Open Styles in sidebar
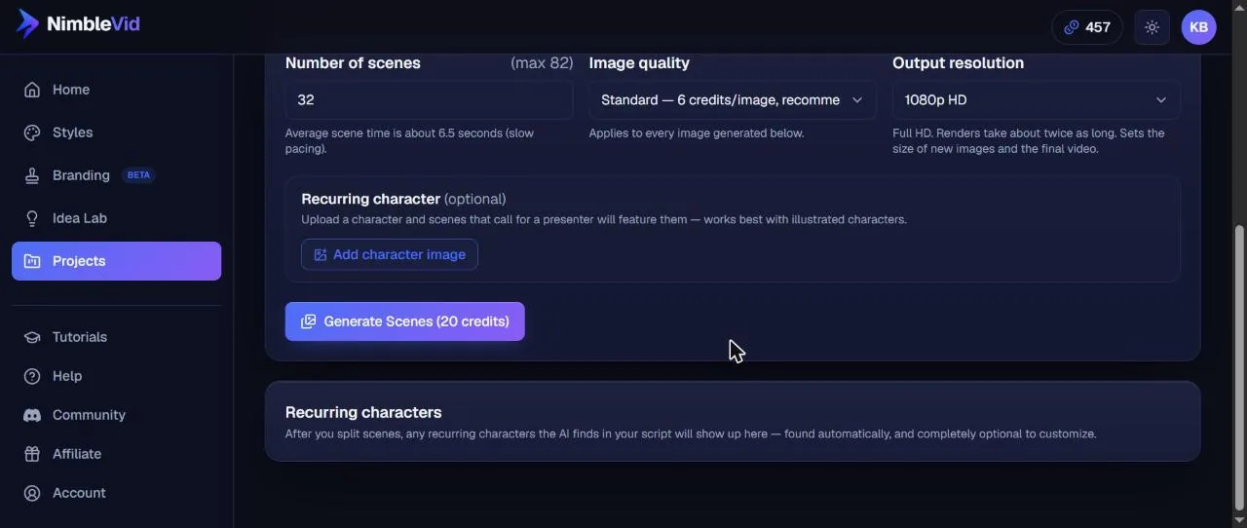Viewport: 1247px width, 528px height. pos(117,132)
